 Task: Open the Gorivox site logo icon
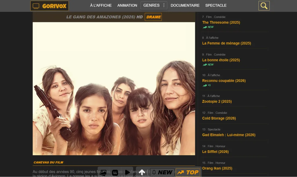36,5
